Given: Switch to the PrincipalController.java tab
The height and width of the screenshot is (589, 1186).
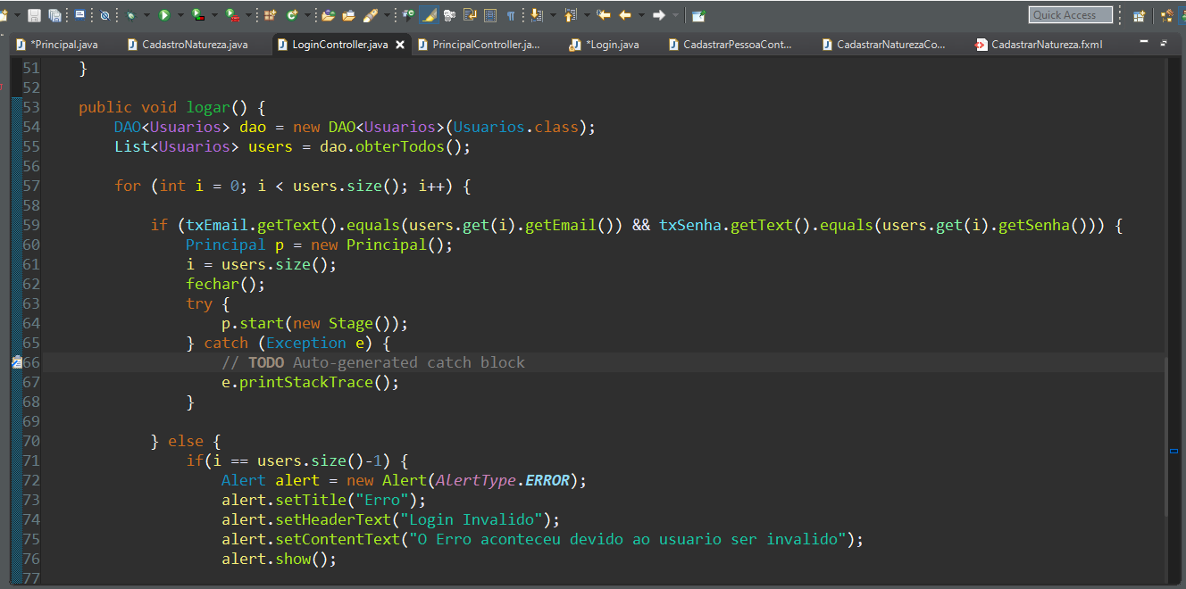Looking at the screenshot, I should [485, 44].
